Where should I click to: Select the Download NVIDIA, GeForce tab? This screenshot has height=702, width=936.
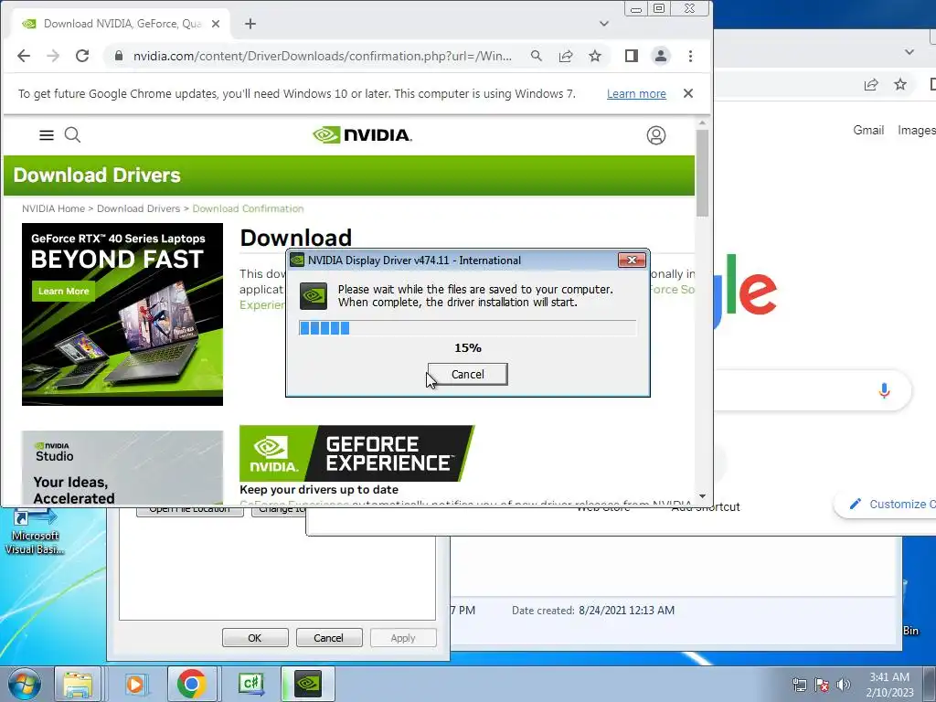(x=122, y=24)
